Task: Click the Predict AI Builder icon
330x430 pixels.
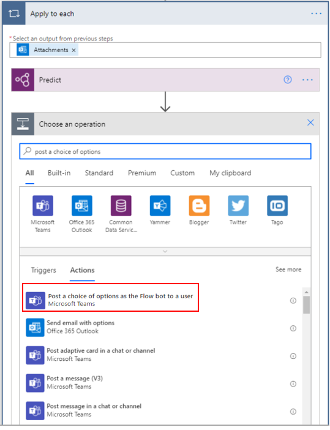Action: [x=23, y=80]
